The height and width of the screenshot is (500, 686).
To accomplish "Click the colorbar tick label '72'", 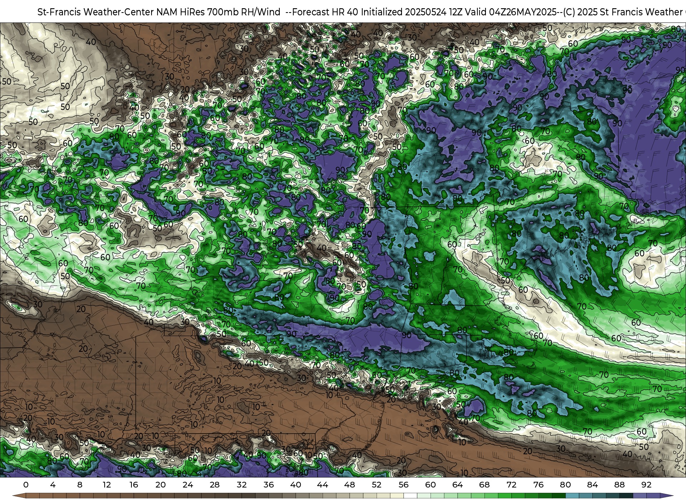I will (511, 485).
